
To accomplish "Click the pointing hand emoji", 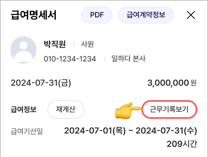I will [127, 110].
